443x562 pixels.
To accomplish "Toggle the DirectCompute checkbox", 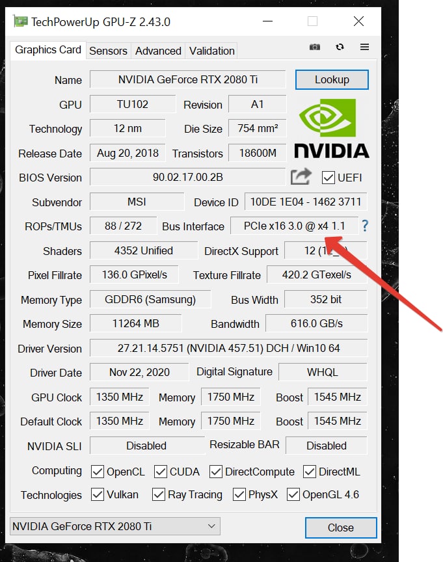I will point(215,472).
